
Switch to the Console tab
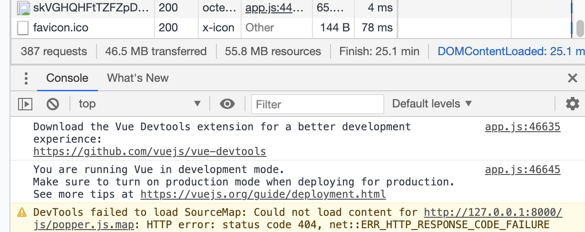[67, 78]
